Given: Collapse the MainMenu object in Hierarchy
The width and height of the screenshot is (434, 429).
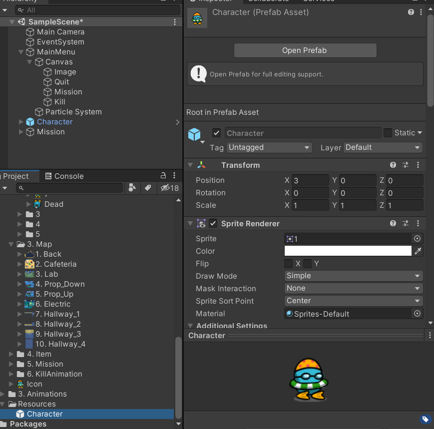Looking at the screenshot, I should tap(21, 52).
